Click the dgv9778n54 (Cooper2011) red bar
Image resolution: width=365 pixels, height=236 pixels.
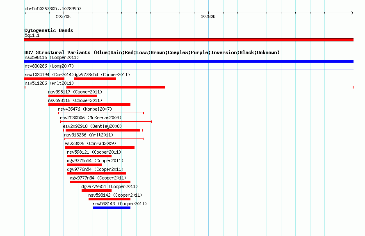[x=95, y=79]
